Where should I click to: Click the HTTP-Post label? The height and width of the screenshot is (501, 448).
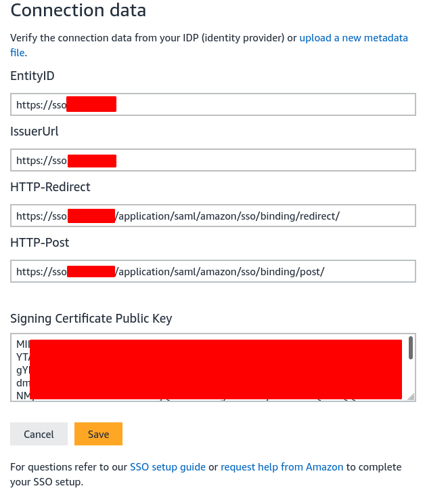point(40,243)
